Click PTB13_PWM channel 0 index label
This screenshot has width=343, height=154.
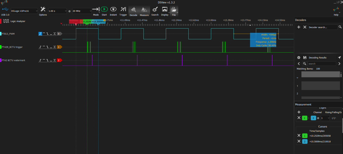(x=59, y=34)
